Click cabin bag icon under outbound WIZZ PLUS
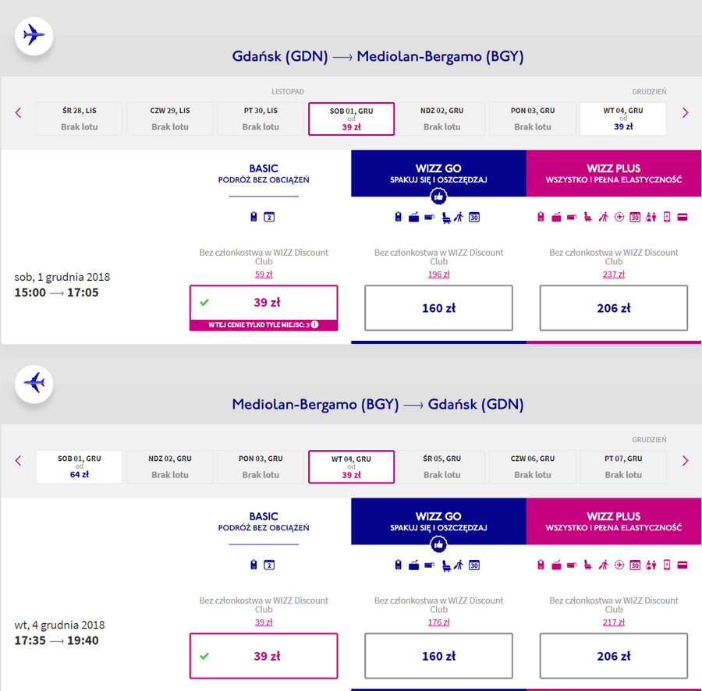 tap(541, 217)
